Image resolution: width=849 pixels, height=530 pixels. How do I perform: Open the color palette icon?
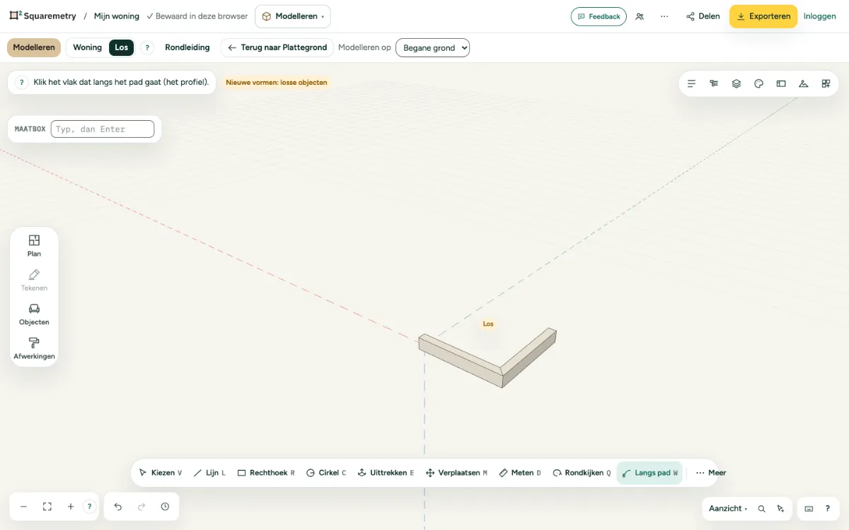tap(758, 83)
